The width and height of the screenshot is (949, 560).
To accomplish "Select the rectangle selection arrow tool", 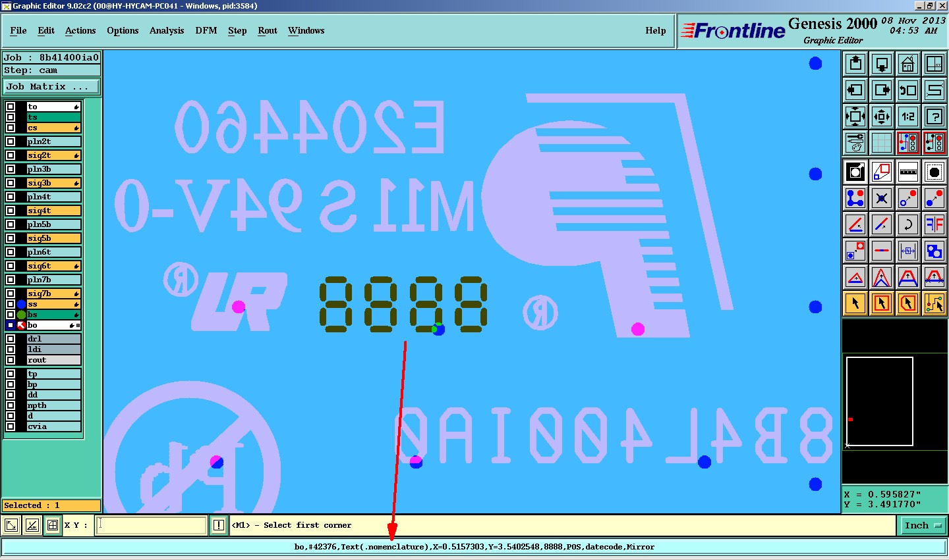I will click(x=882, y=303).
